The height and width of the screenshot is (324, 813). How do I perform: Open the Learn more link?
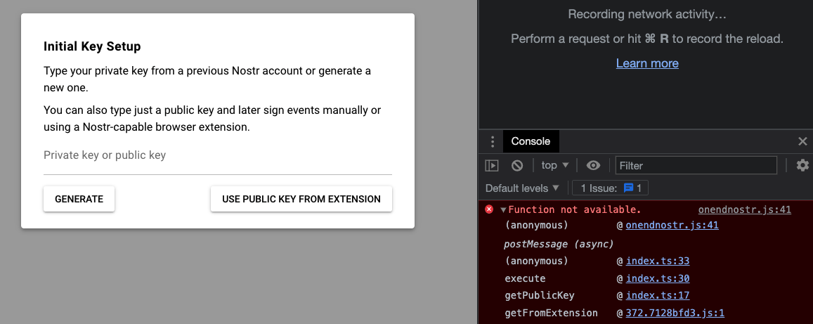pyautogui.click(x=647, y=63)
